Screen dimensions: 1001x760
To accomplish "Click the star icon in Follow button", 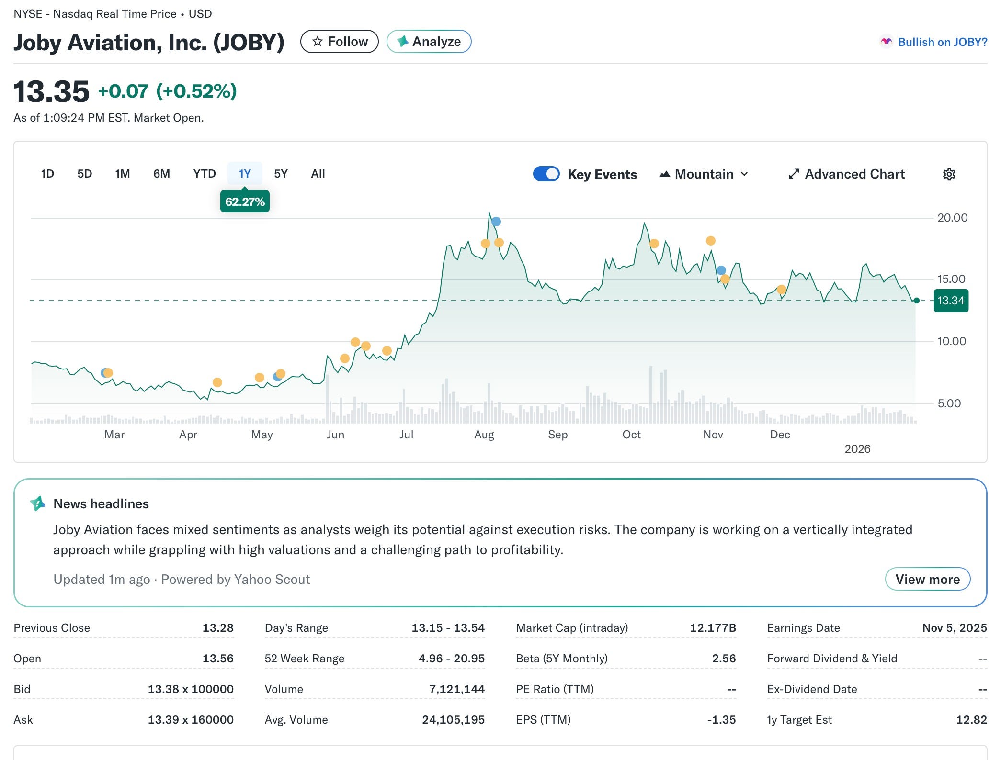I will click(317, 42).
